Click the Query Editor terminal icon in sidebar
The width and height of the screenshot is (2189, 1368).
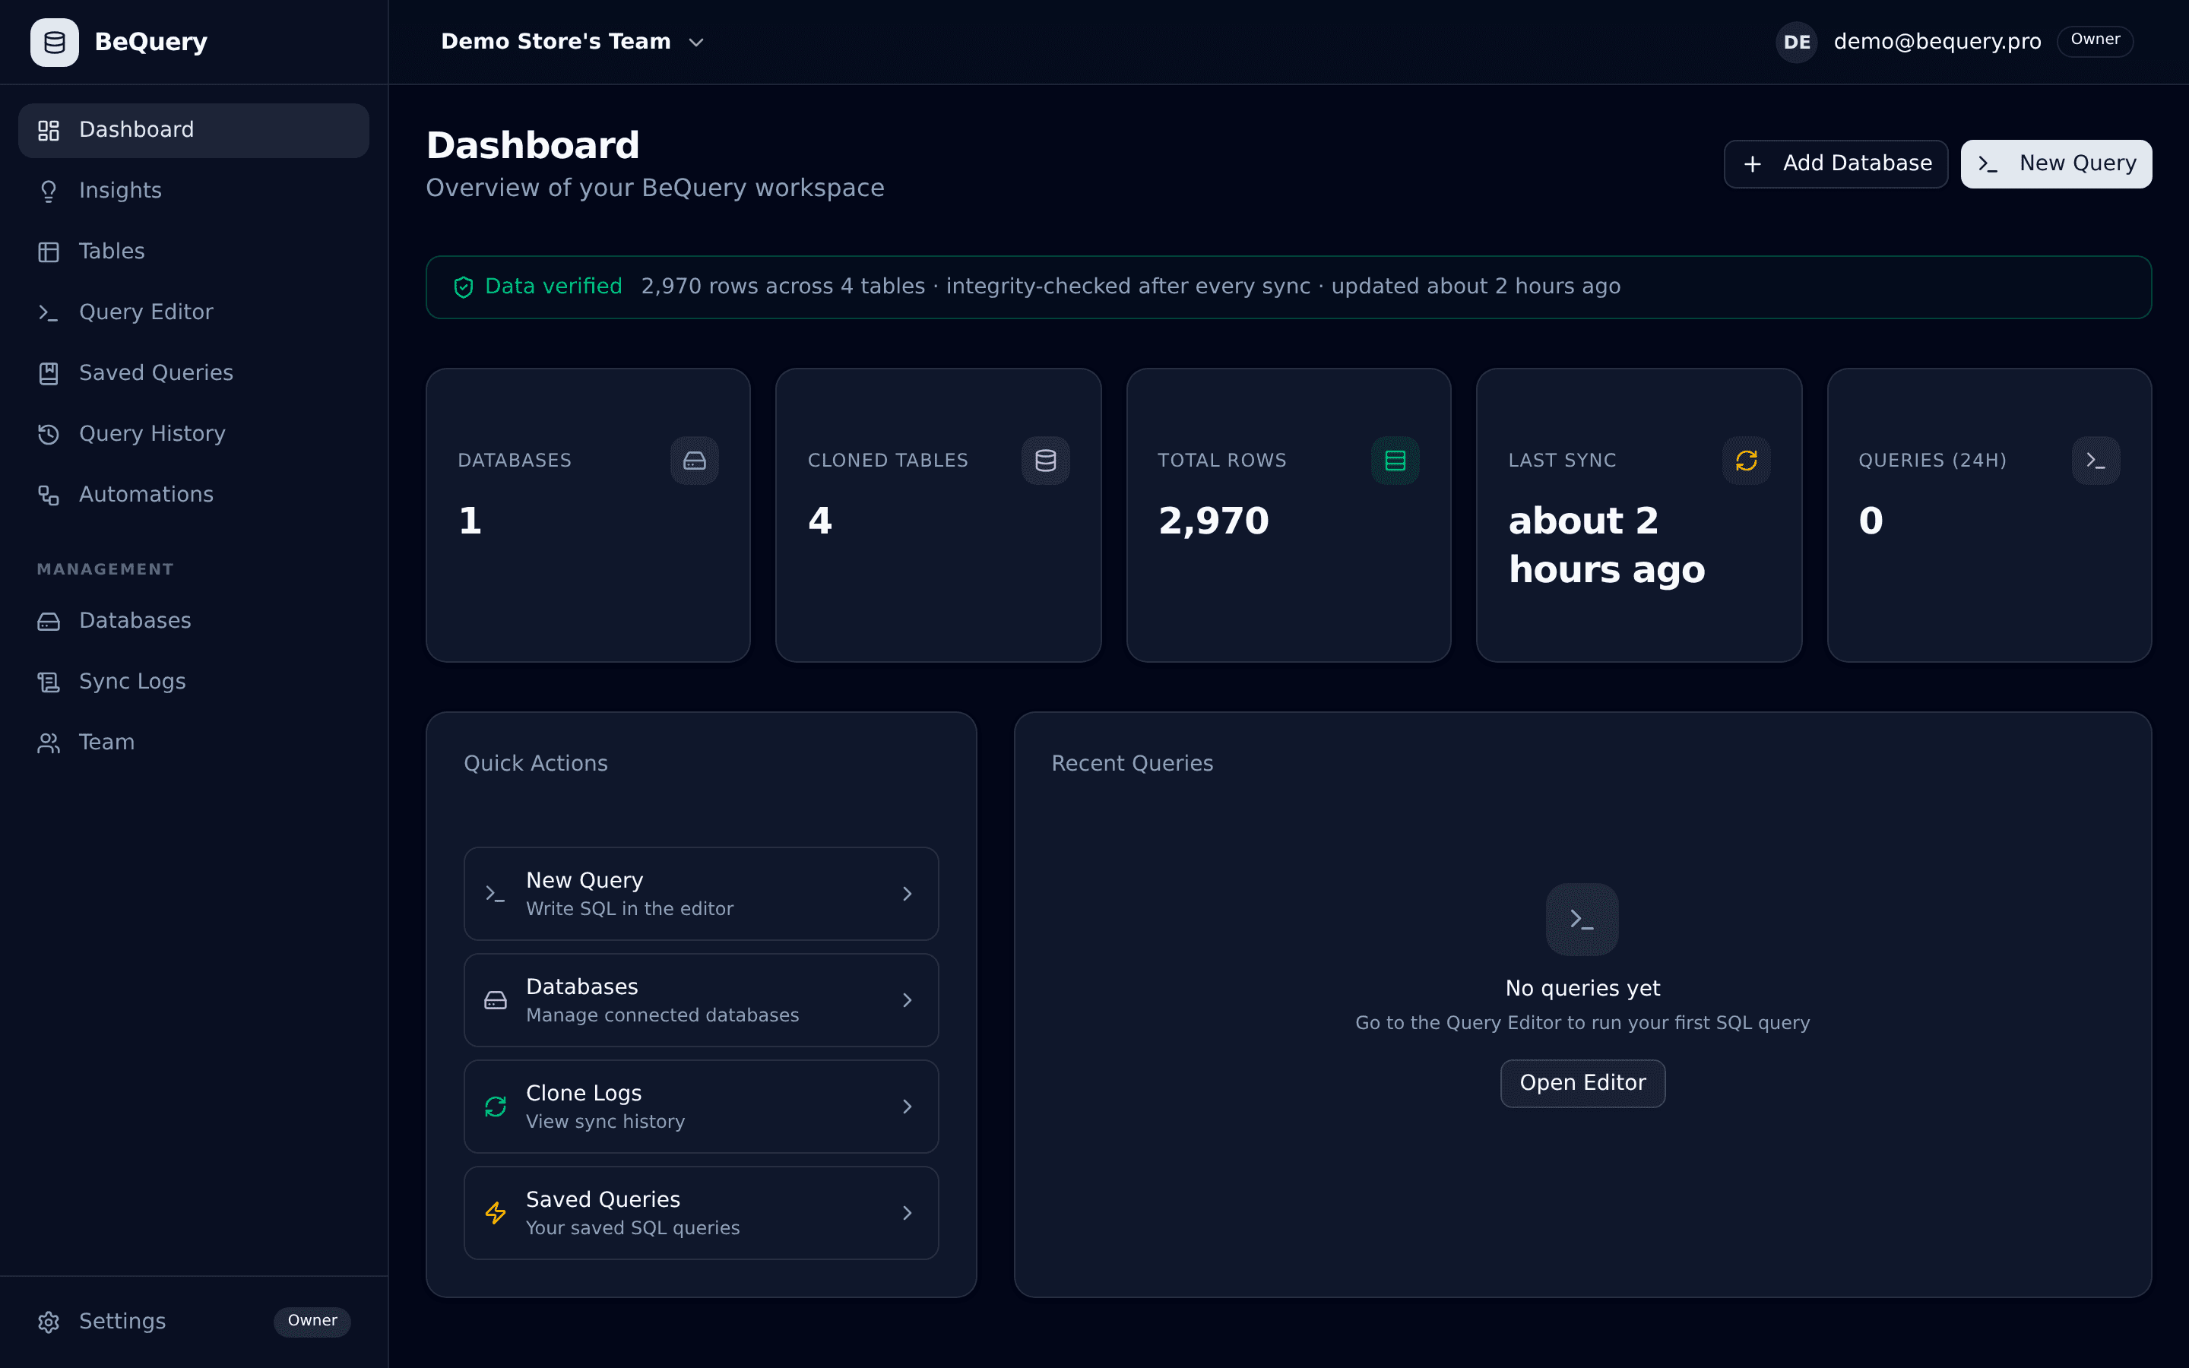(49, 312)
